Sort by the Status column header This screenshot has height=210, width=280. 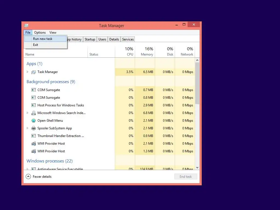pyautogui.click(x=101, y=52)
